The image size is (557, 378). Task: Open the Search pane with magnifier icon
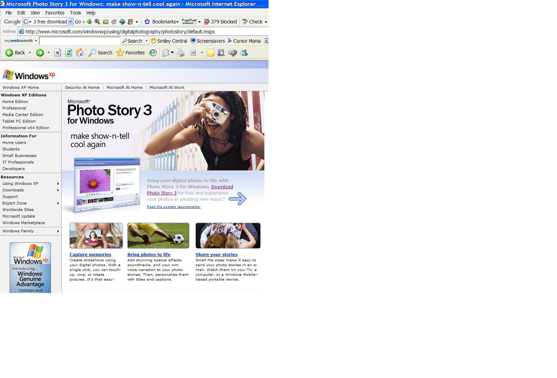(x=100, y=53)
